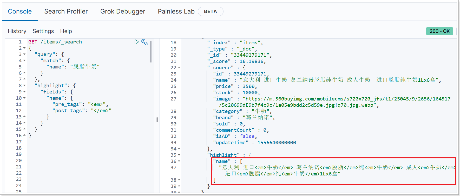Collapse the "_source" block at response line 22
The width and height of the screenshot is (460, 196).
(x=179, y=68)
